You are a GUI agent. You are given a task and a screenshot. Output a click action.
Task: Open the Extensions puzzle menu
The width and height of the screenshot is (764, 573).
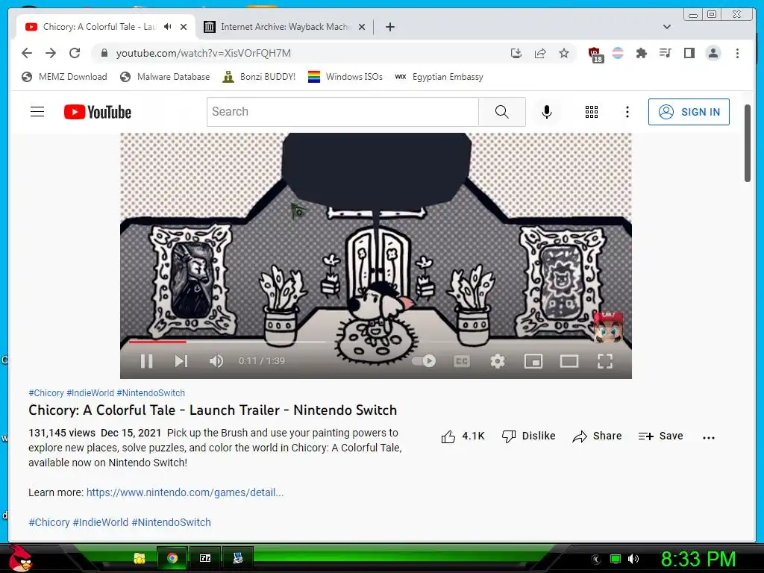(641, 53)
